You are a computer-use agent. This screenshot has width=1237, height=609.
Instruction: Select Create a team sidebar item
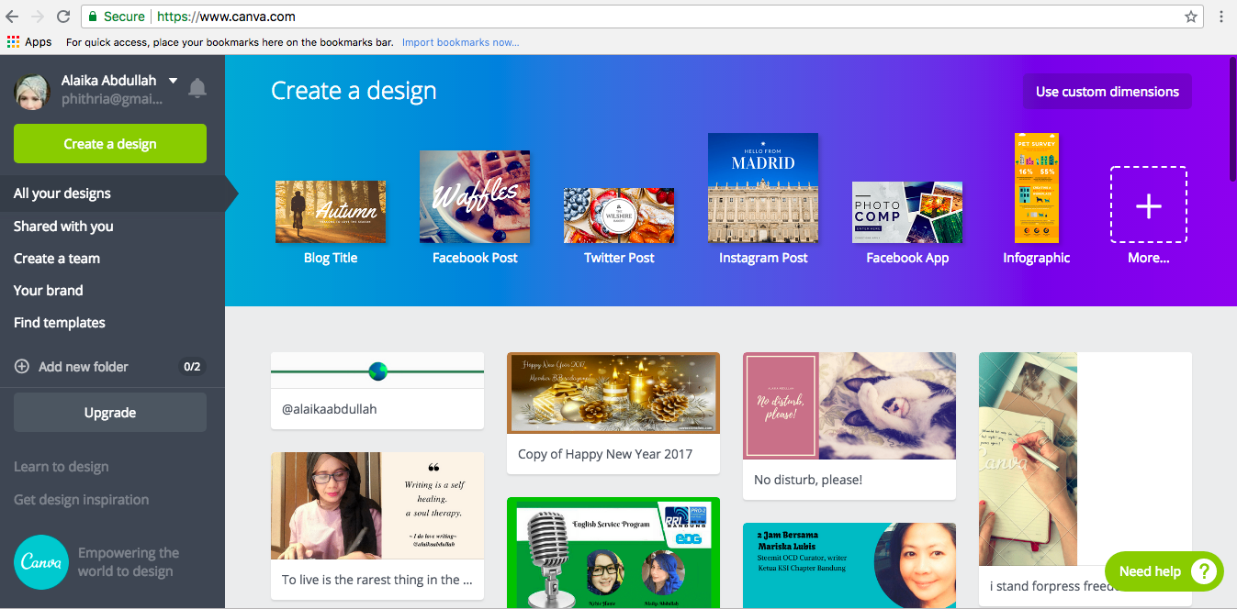(x=57, y=259)
